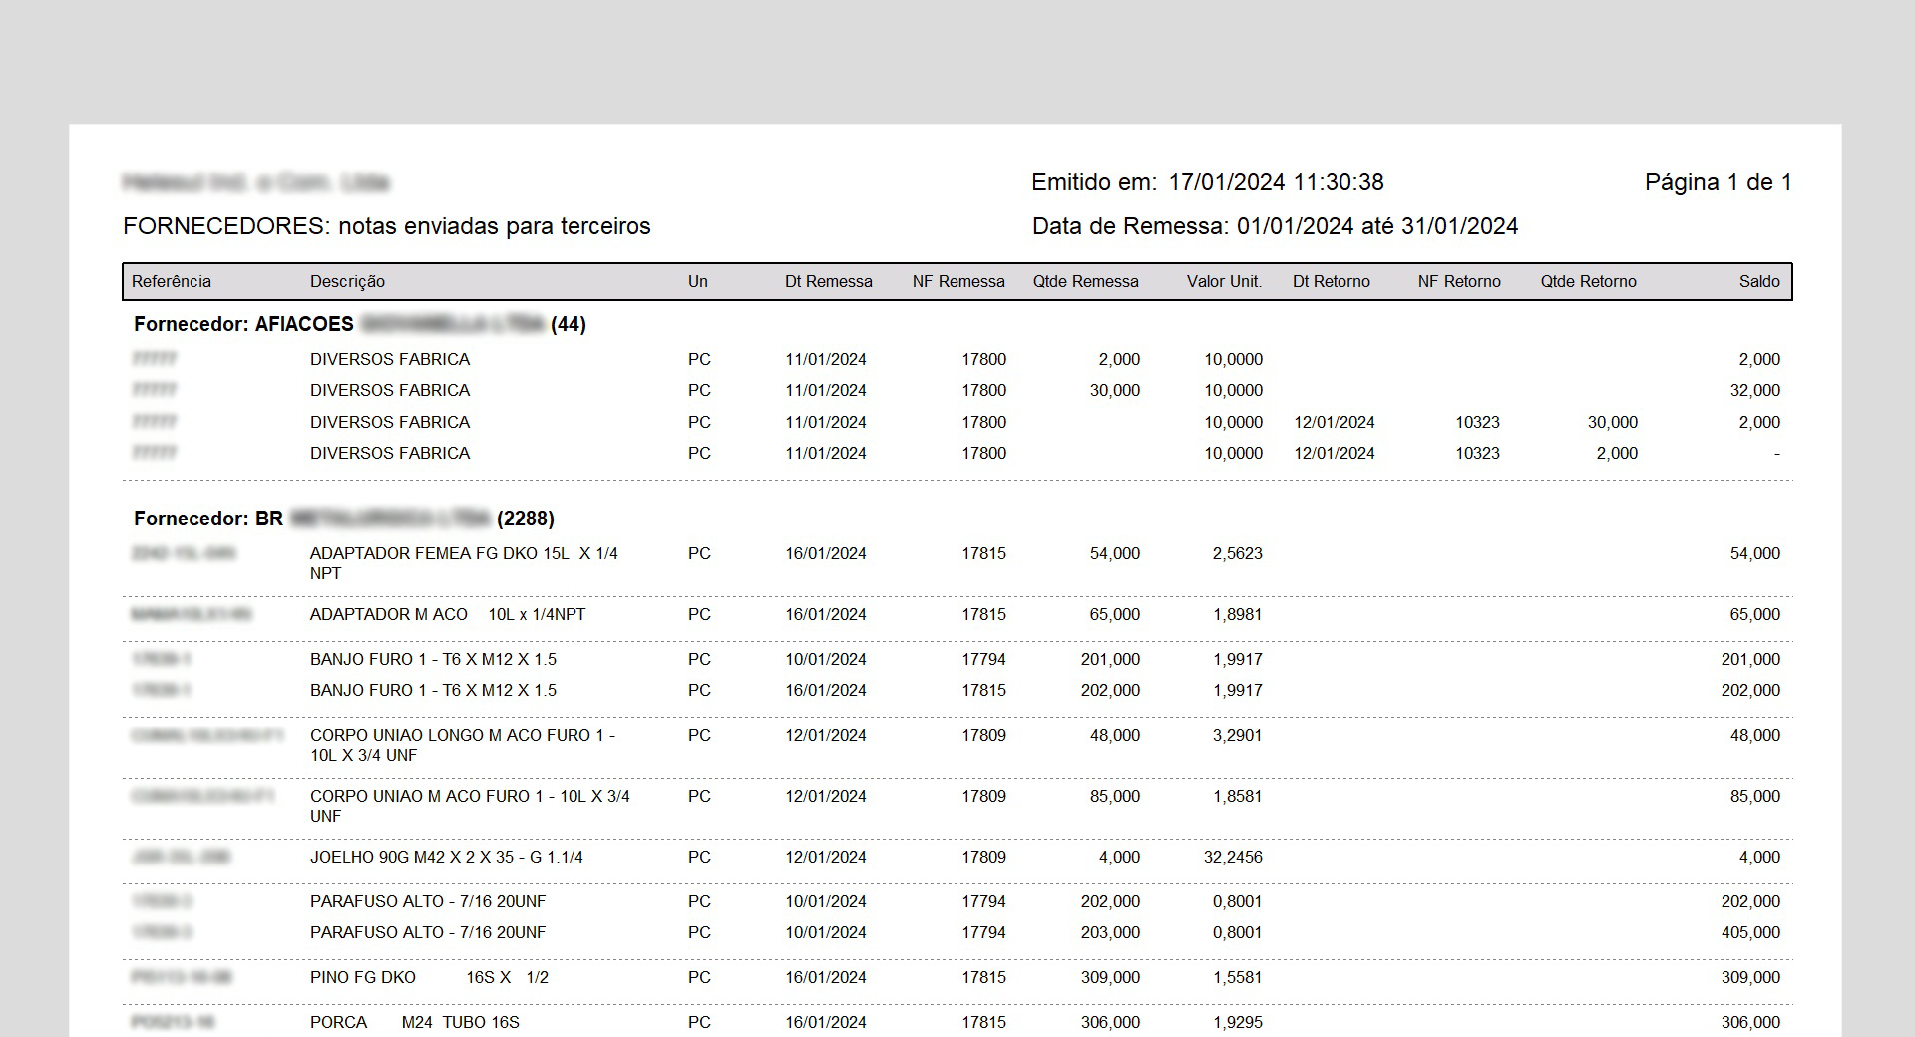Click the 'Descrição' column header
Viewport: 1915px width, 1037px height.
[347, 281]
